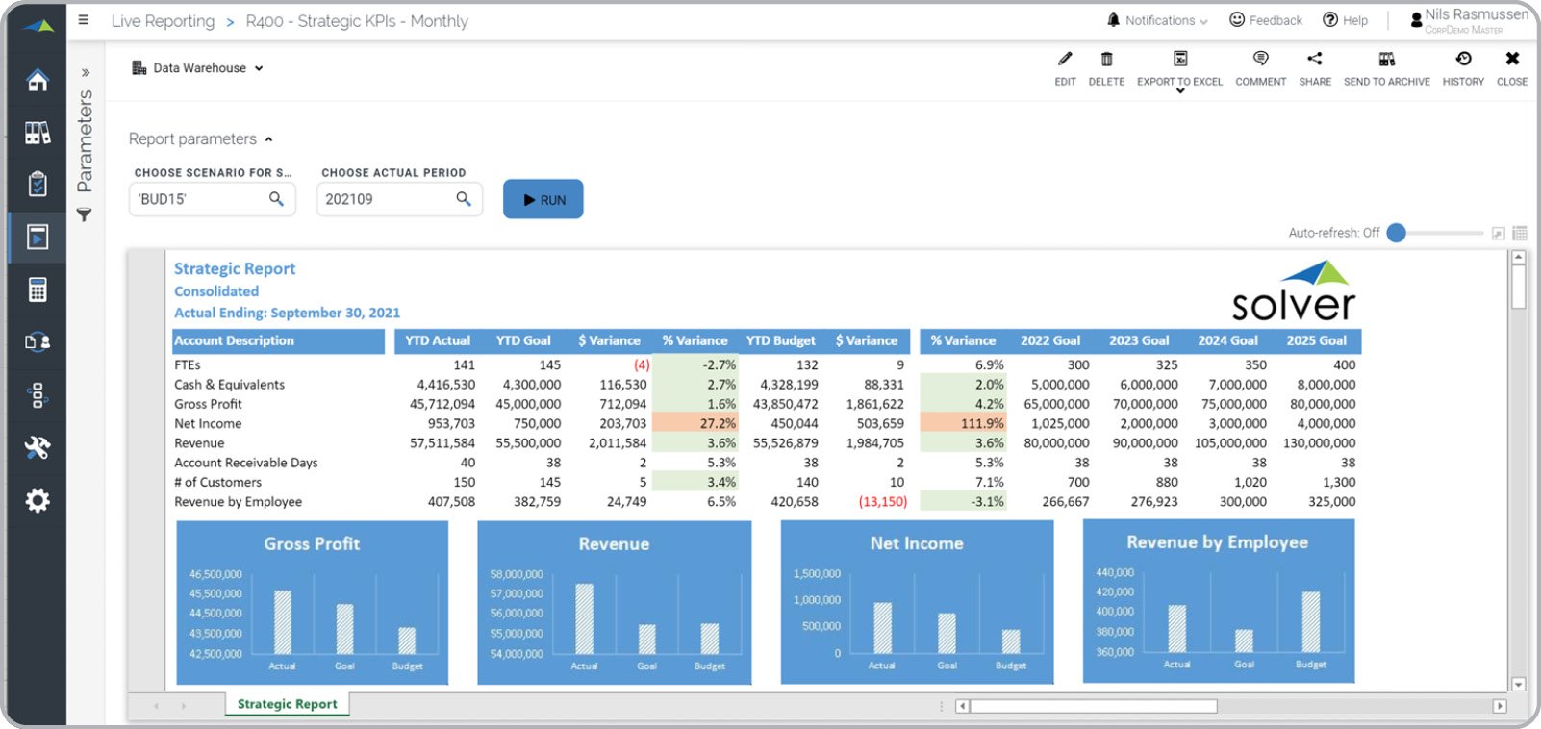Click the horizontal scrollbar below report
The height and width of the screenshot is (729, 1541).
click(x=1093, y=706)
